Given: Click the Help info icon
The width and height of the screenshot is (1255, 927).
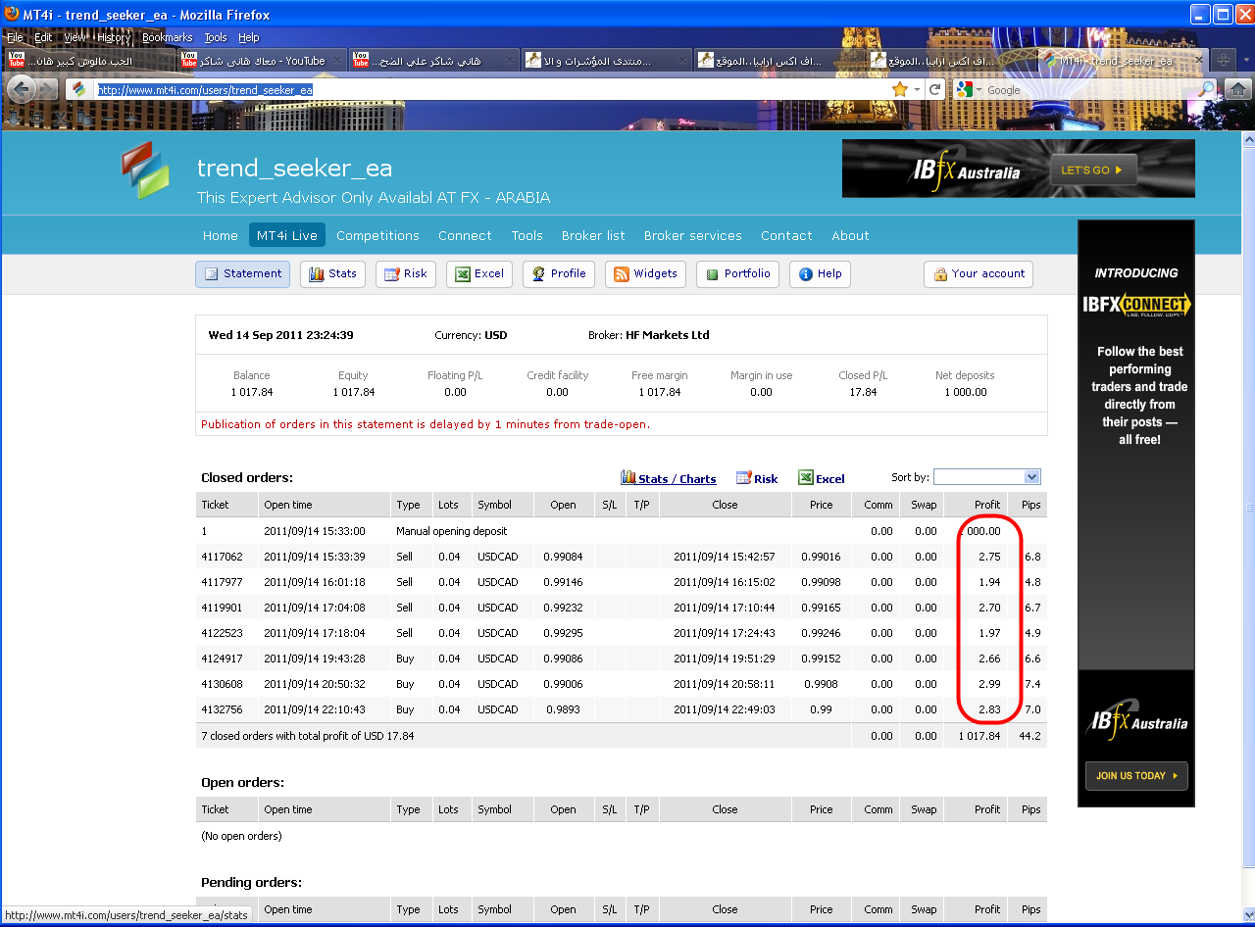Looking at the screenshot, I should [806, 273].
